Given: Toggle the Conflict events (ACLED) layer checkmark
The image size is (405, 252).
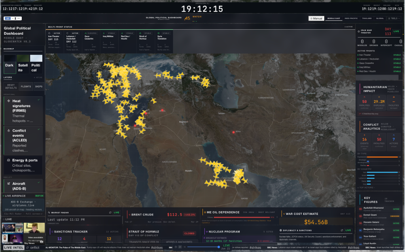Looking at the screenshot, I should tap(39, 129).
